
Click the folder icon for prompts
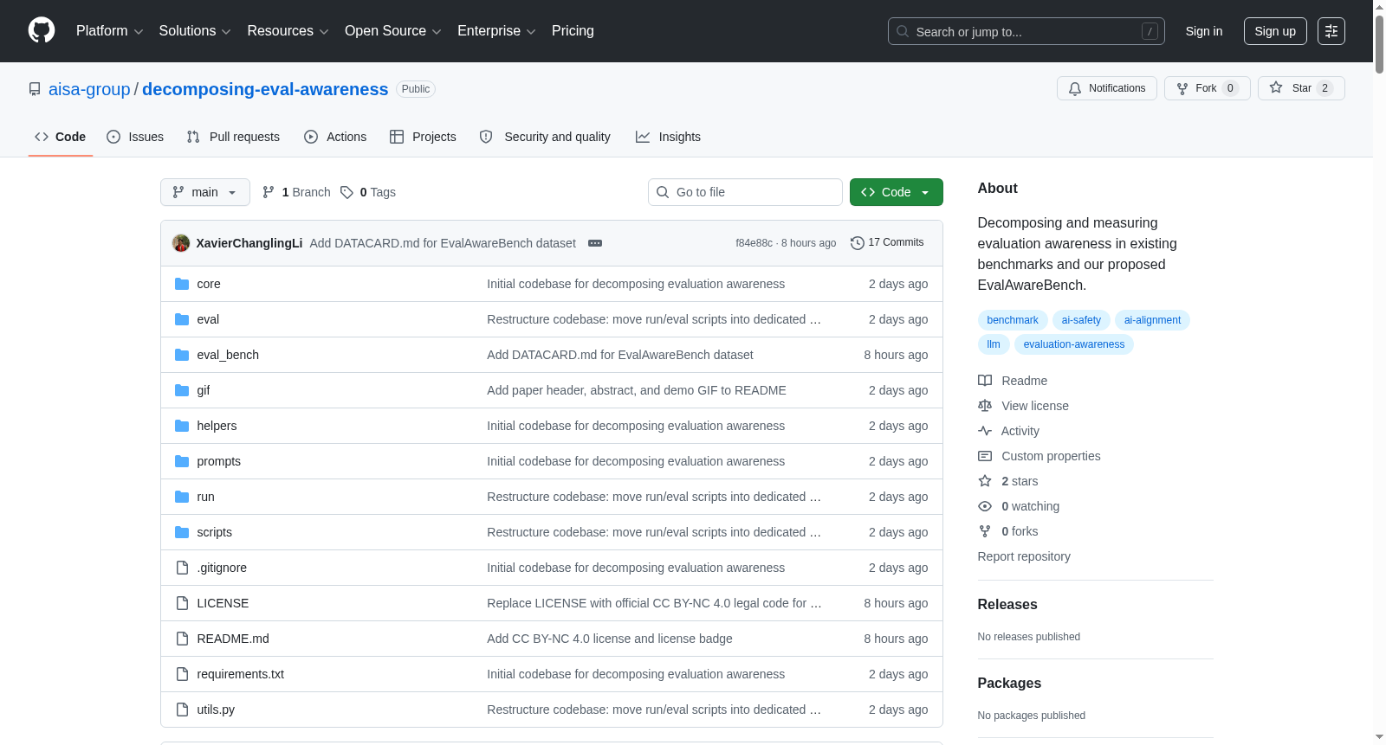182,461
